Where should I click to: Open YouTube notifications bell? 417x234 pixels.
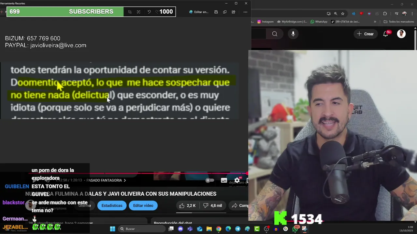[x=386, y=34]
